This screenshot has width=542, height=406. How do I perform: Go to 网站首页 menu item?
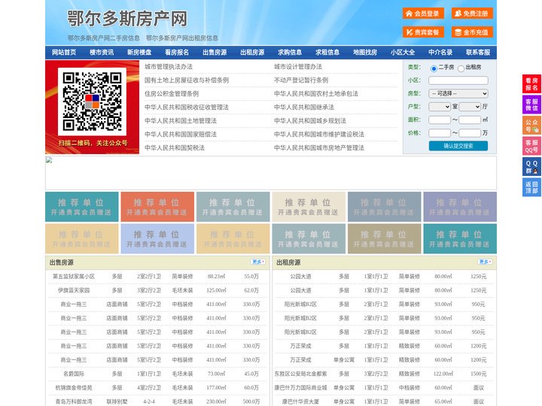coord(64,53)
